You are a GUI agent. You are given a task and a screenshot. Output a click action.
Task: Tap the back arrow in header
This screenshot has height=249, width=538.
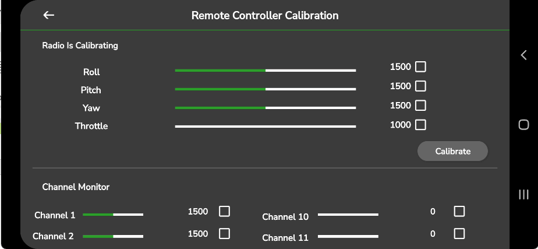49,15
